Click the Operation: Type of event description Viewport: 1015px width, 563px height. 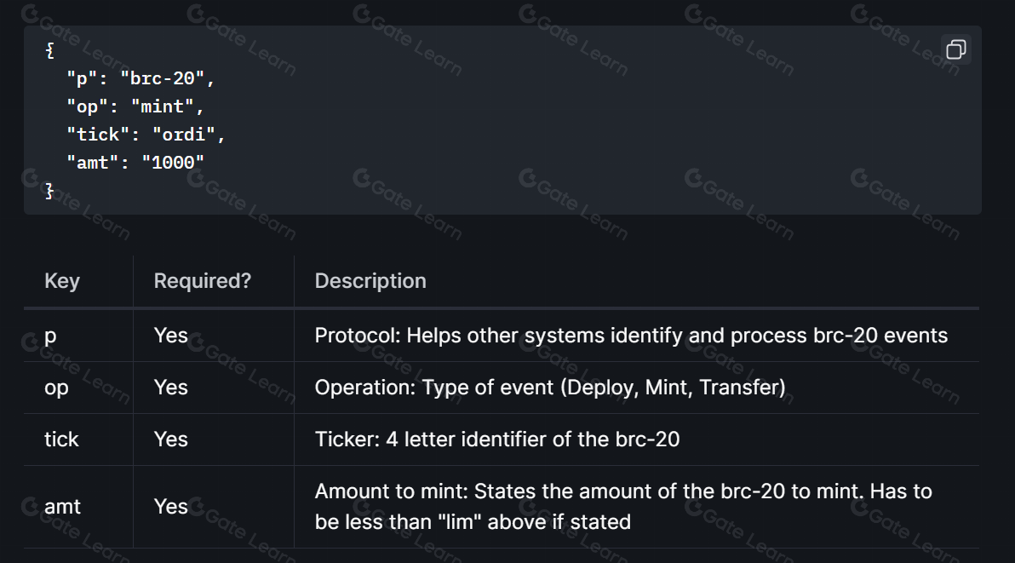pyautogui.click(x=550, y=388)
